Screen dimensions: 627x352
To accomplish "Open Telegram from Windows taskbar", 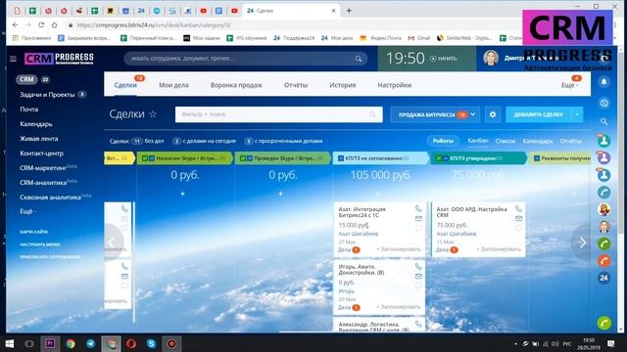I will (x=91, y=343).
